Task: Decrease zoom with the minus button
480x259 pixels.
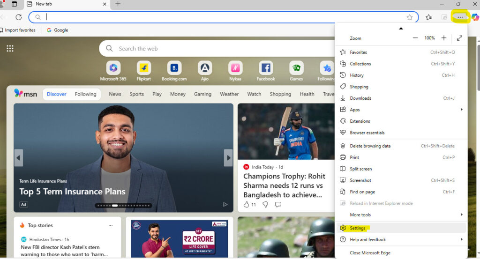Action: click(415, 38)
